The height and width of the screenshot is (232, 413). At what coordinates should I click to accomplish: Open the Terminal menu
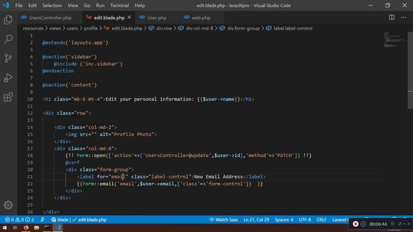(119, 6)
